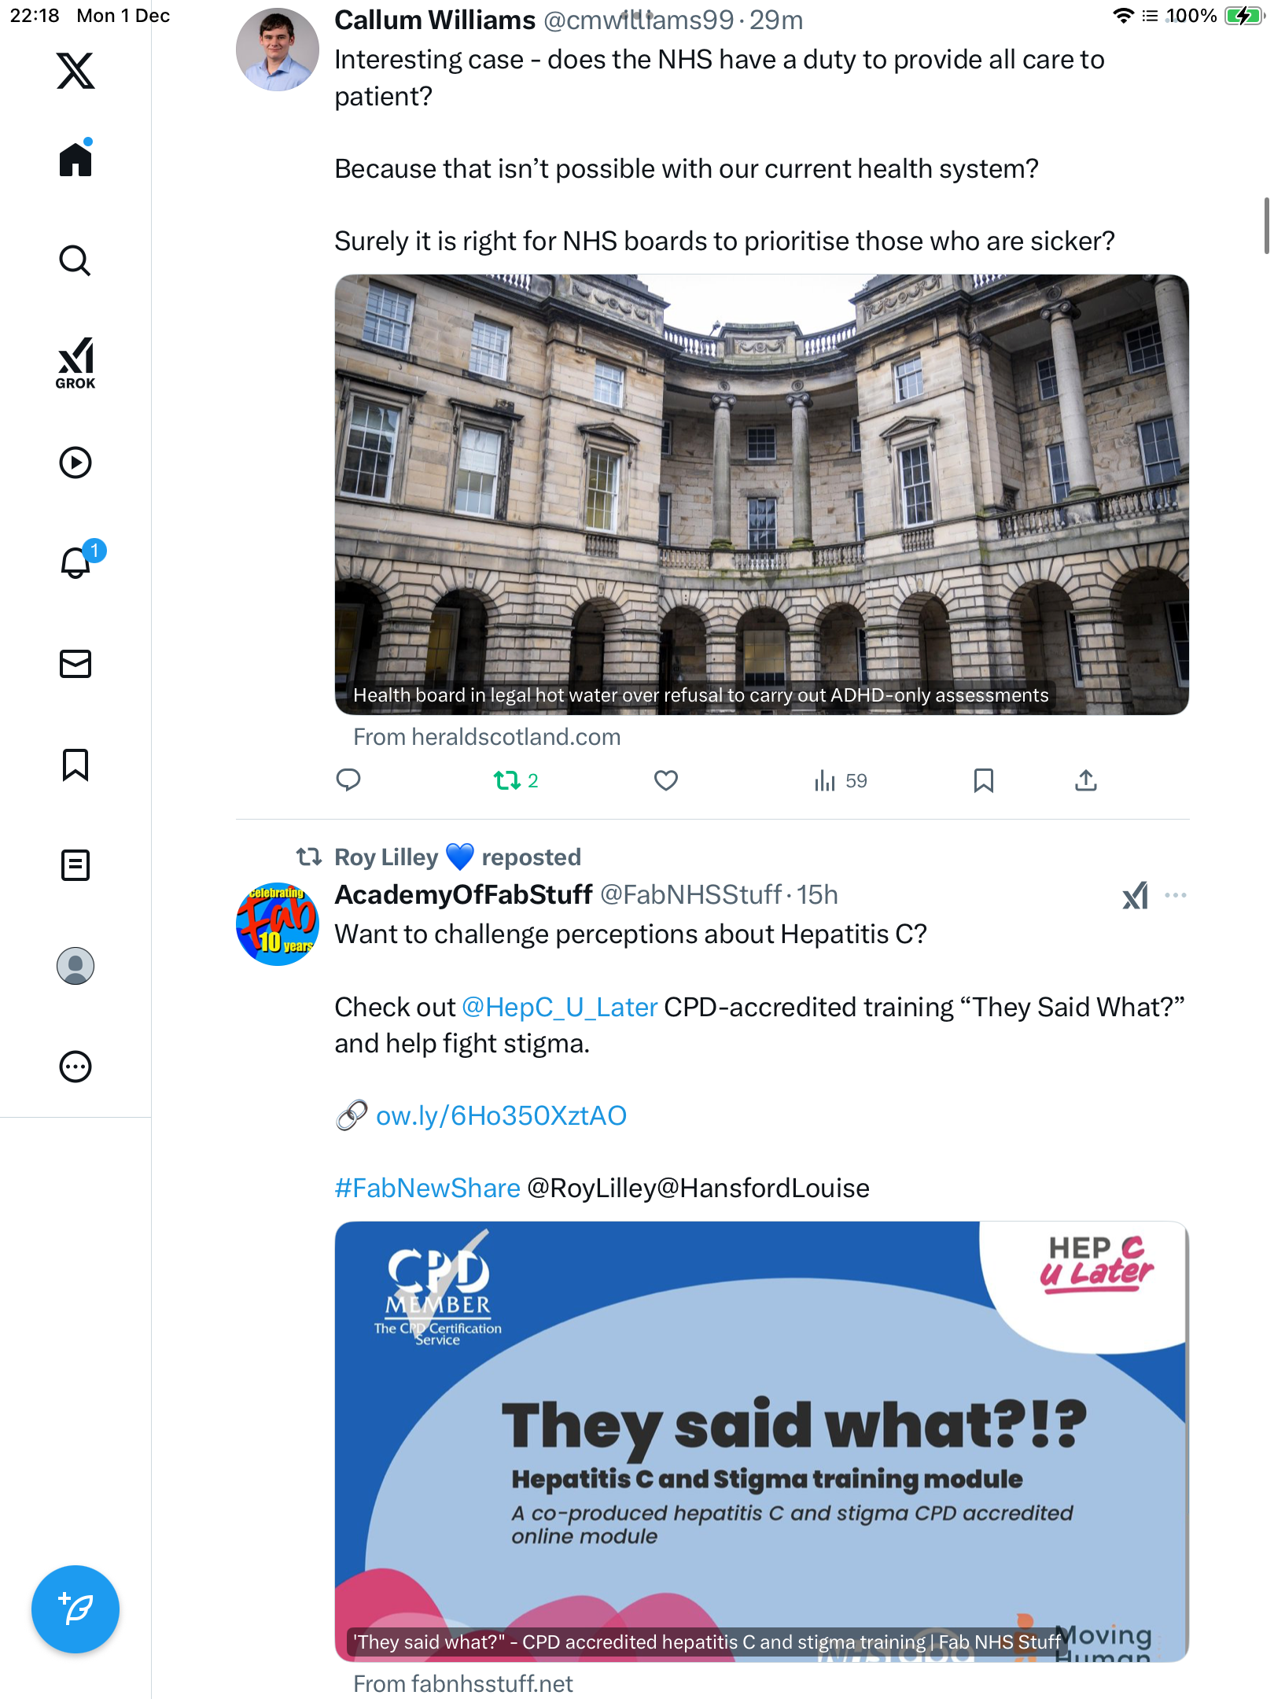Like Callum Williams' post

pos(666,780)
